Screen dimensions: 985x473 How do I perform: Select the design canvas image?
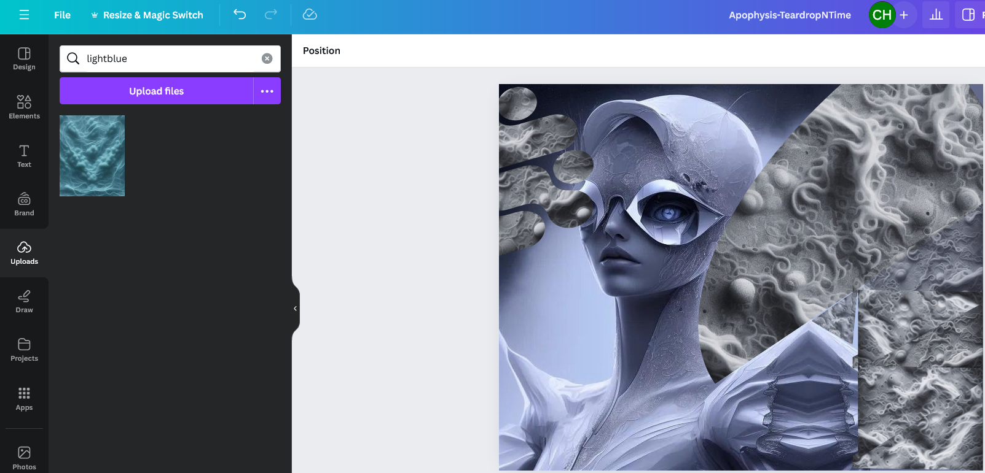[x=740, y=277]
